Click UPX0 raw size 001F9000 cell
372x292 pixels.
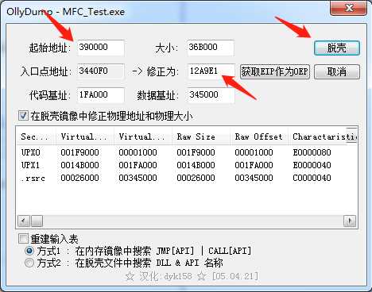(196, 152)
